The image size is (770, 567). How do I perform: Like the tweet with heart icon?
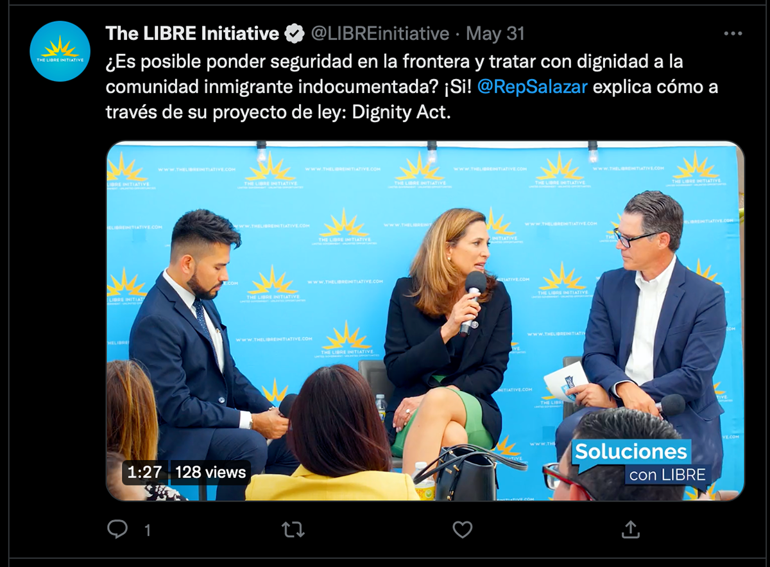coord(463,529)
